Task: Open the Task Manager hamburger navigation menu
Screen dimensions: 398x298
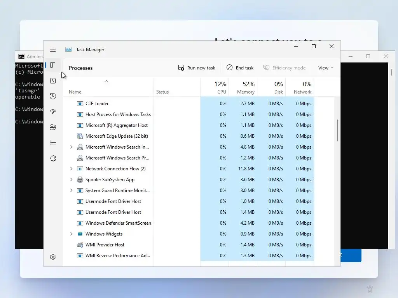Action: pyautogui.click(x=53, y=50)
